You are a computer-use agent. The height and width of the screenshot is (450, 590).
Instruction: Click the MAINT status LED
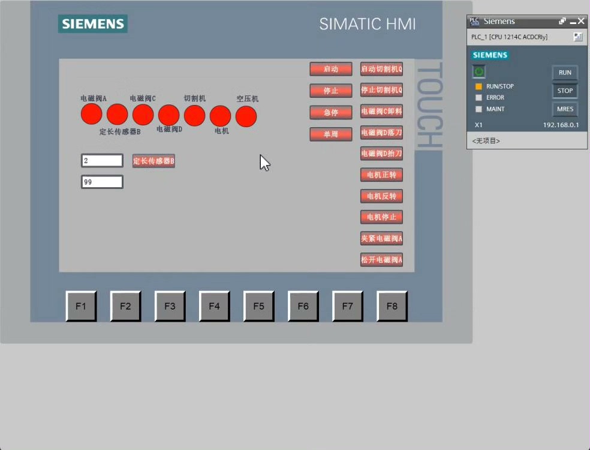[478, 109]
